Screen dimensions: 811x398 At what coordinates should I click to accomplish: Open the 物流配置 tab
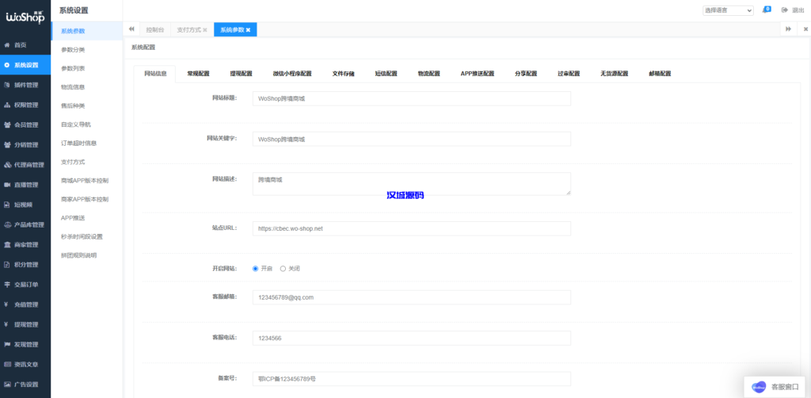point(428,74)
